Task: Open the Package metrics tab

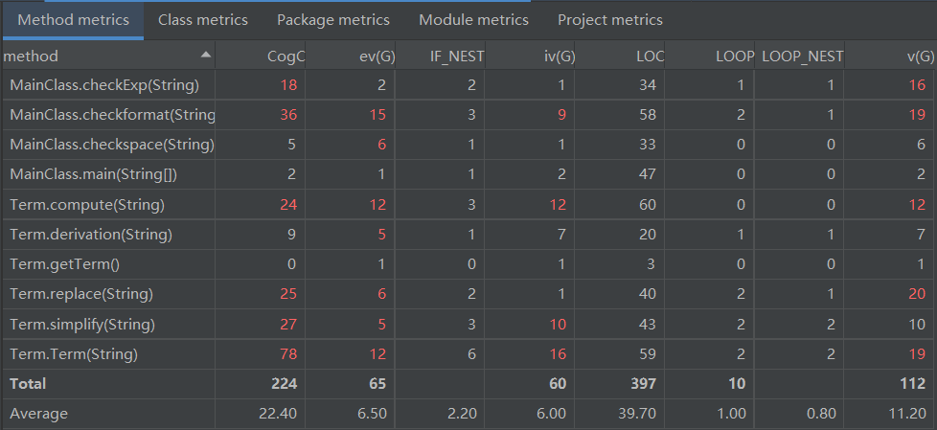Action: point(333,20)
